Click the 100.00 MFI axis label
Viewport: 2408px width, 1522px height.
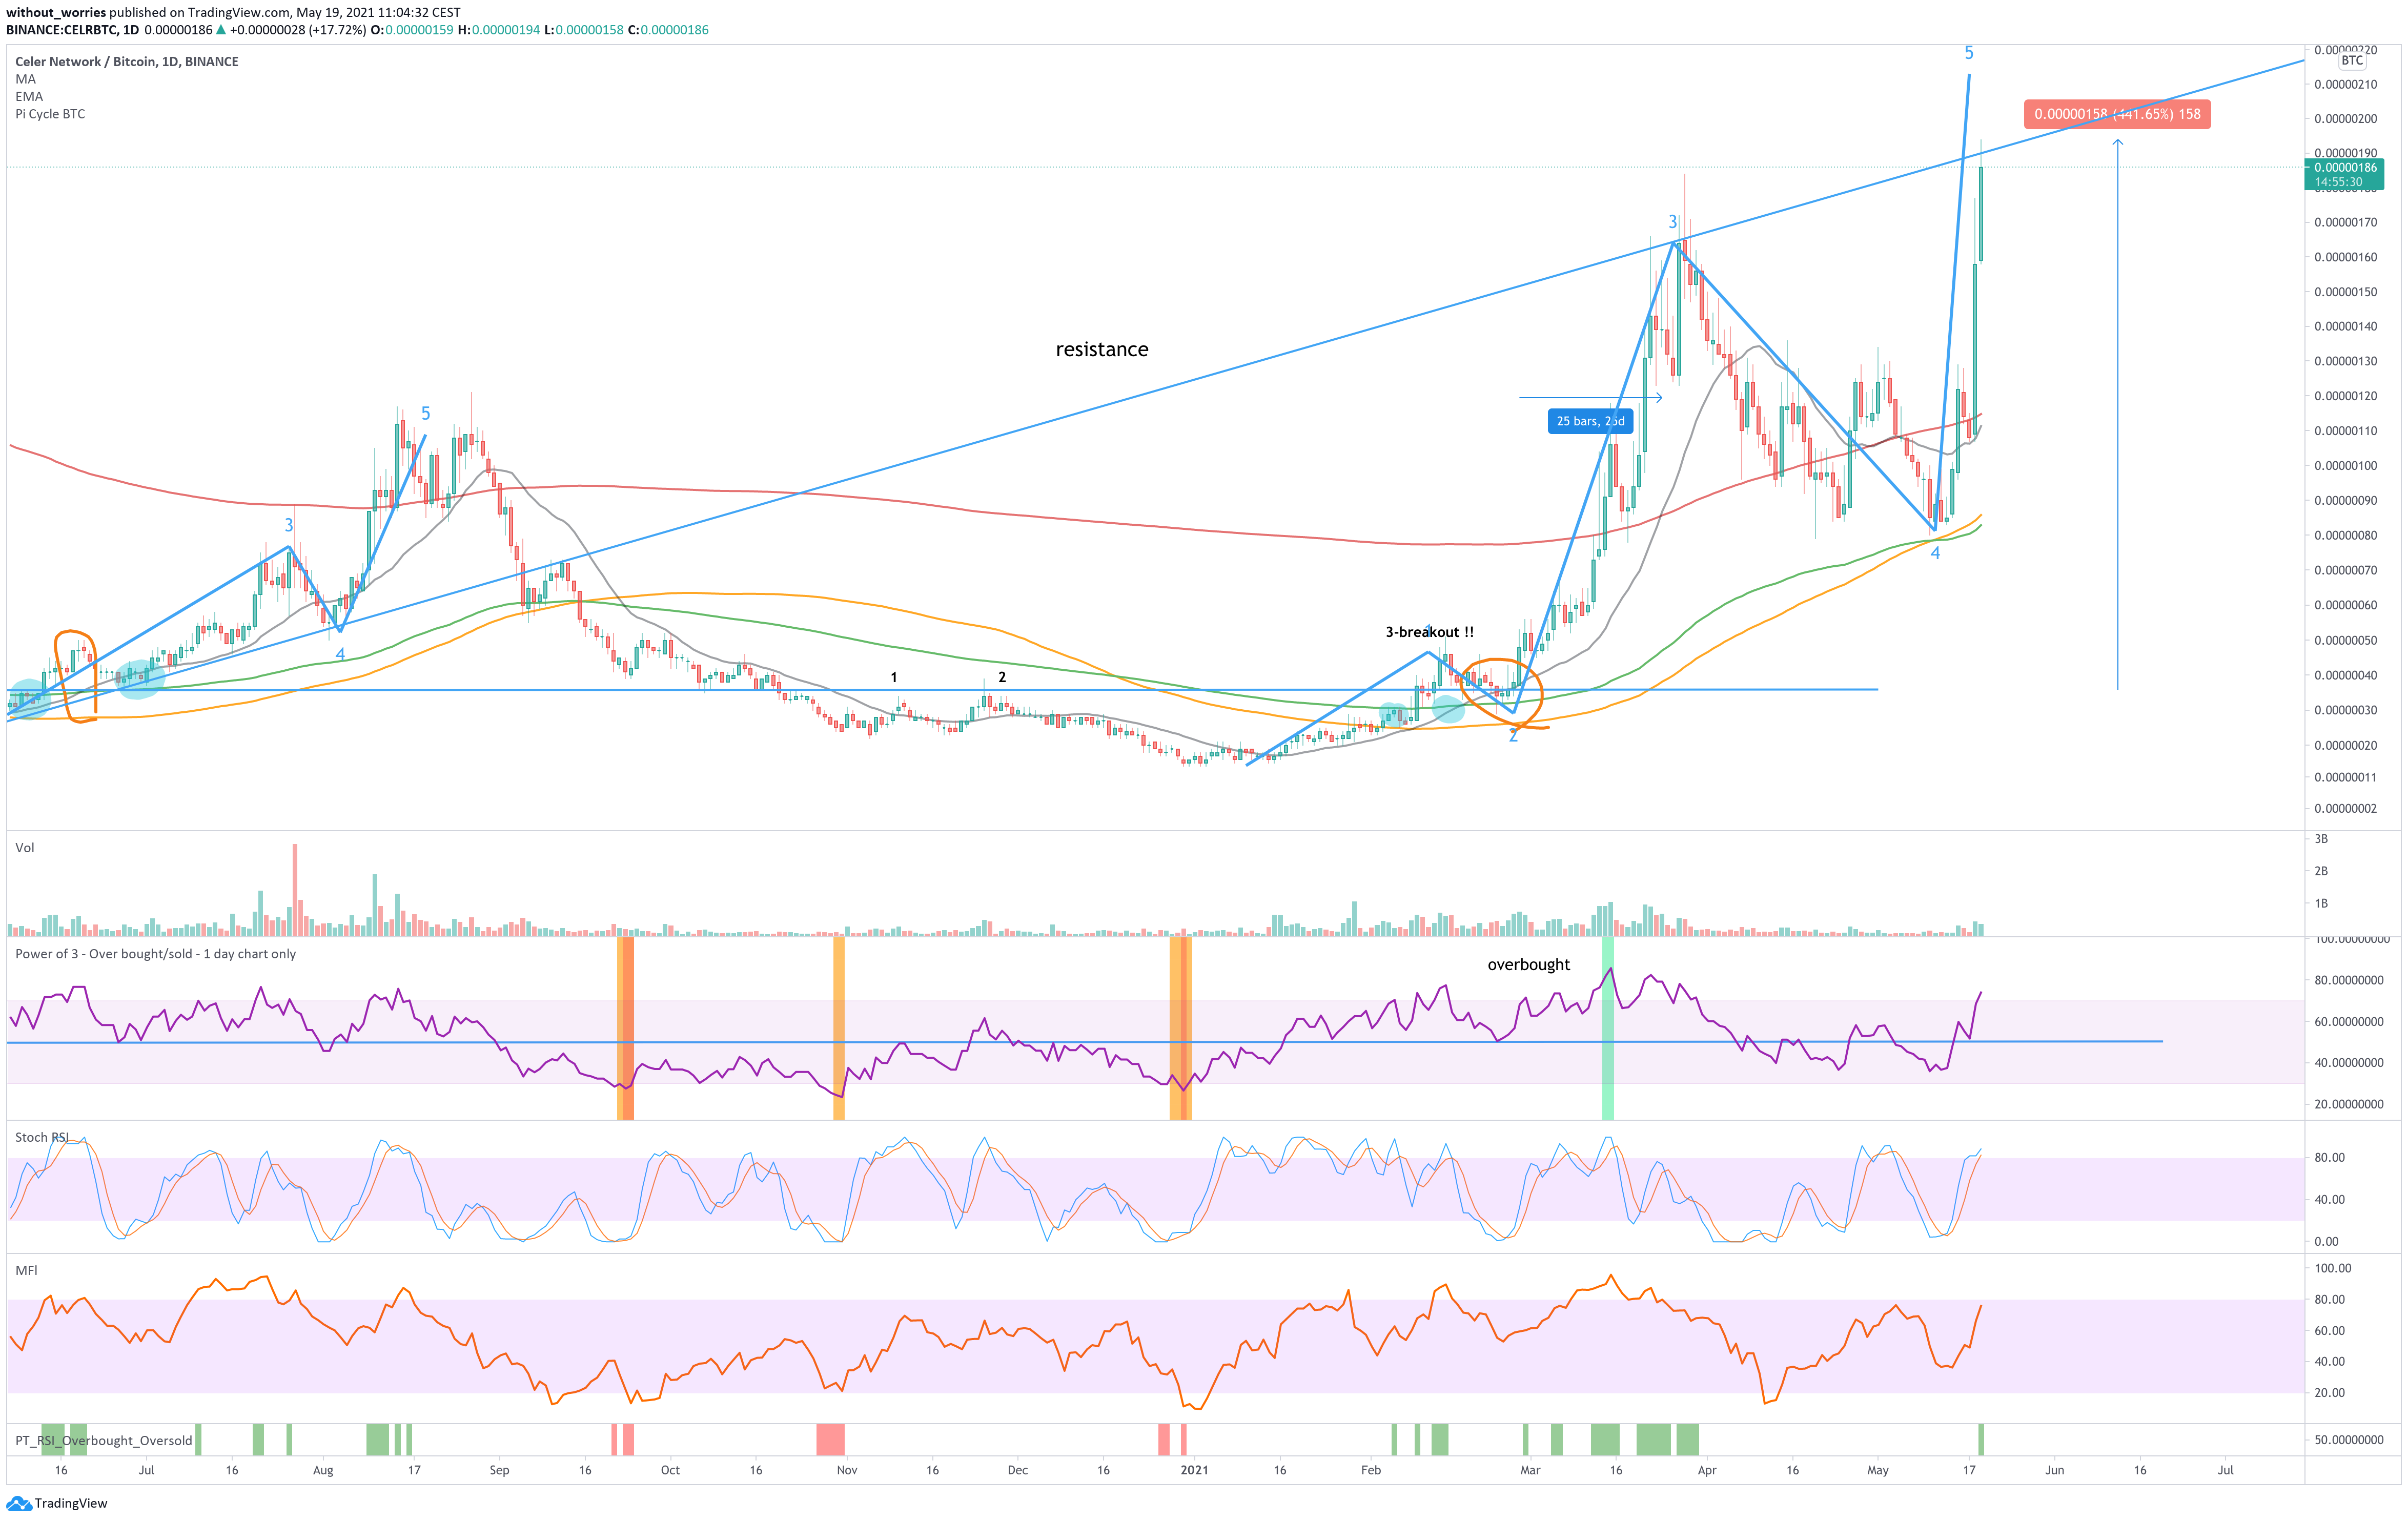pos(2333,1268)
